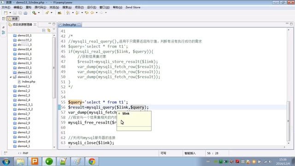The width and height of the screenshot is (295, 166).
Task: Click the project explorer vertical scrollbar
Action: pyautogui.click(x=54, y=68)
